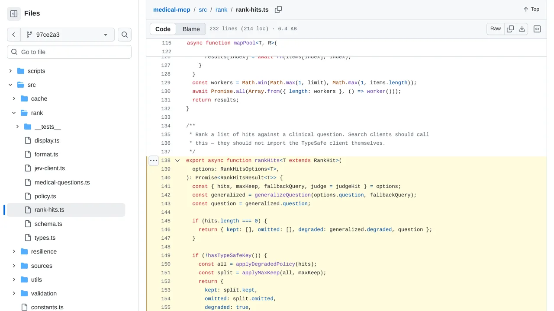The image size is (554, 311).
Task: Copy raw file contents icon
Action: click(510, 29)
